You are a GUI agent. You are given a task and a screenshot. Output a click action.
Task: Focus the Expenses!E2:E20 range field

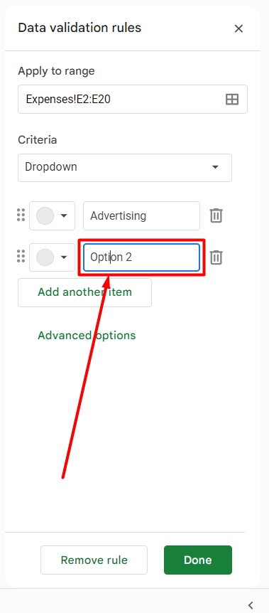pyautogui.click(x=133, y=100)
